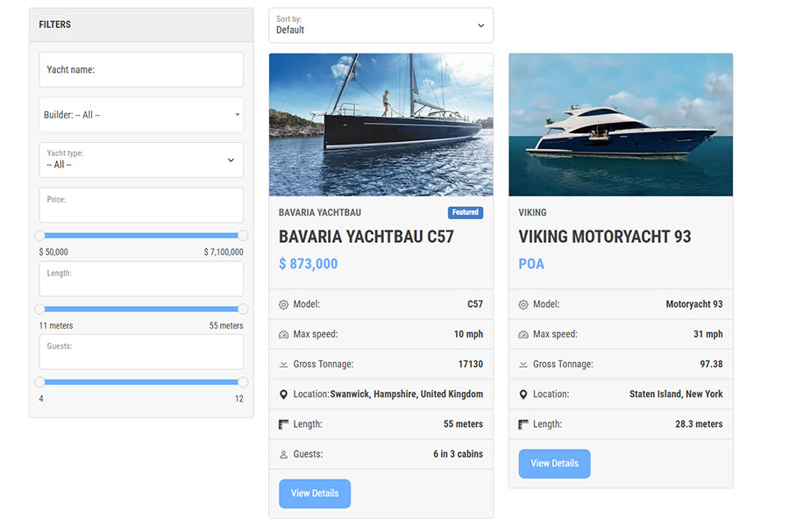Image resolution: width=789 pixels, height=526 pixels.
Task: Click the guests minimum value 4
Action: click(x=41, y=399)
